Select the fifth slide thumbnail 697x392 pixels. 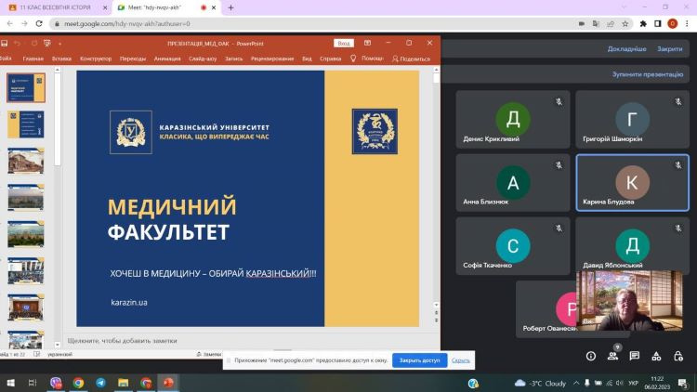click(26, 234)
